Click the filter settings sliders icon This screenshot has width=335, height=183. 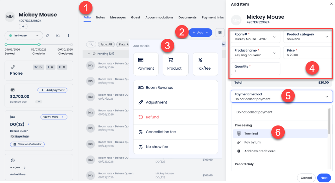(220, 33)
